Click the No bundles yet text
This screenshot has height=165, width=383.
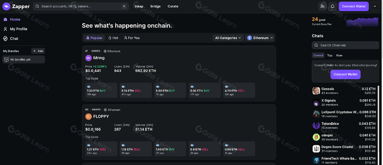click(21, 59)
